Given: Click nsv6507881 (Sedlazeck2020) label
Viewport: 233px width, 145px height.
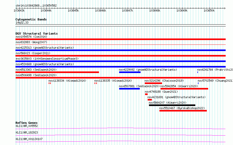Looking at the screenshot, I should [x=139, y=86].
